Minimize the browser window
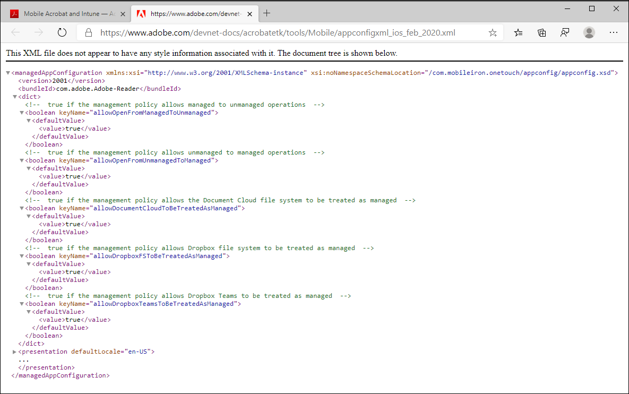 click(x=567, y=8)
